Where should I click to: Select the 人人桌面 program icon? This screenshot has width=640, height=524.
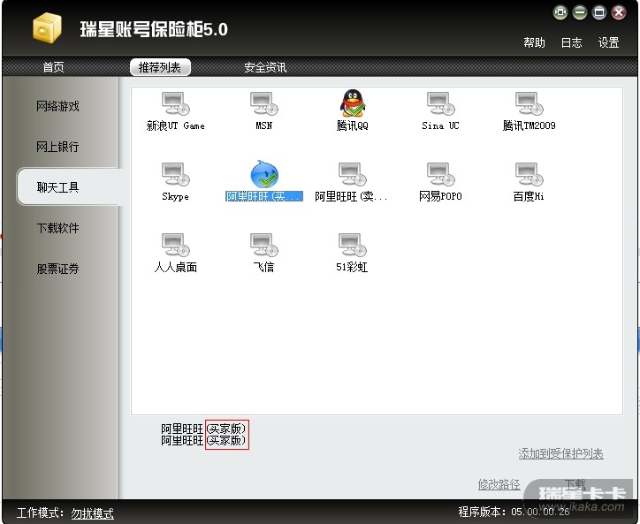click(x=176, y=245)
